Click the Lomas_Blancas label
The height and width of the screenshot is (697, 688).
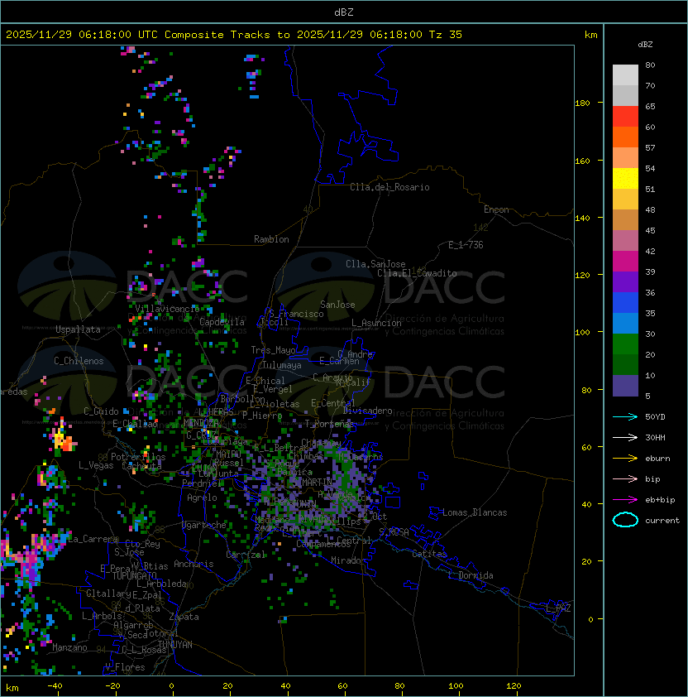point(475,512)
